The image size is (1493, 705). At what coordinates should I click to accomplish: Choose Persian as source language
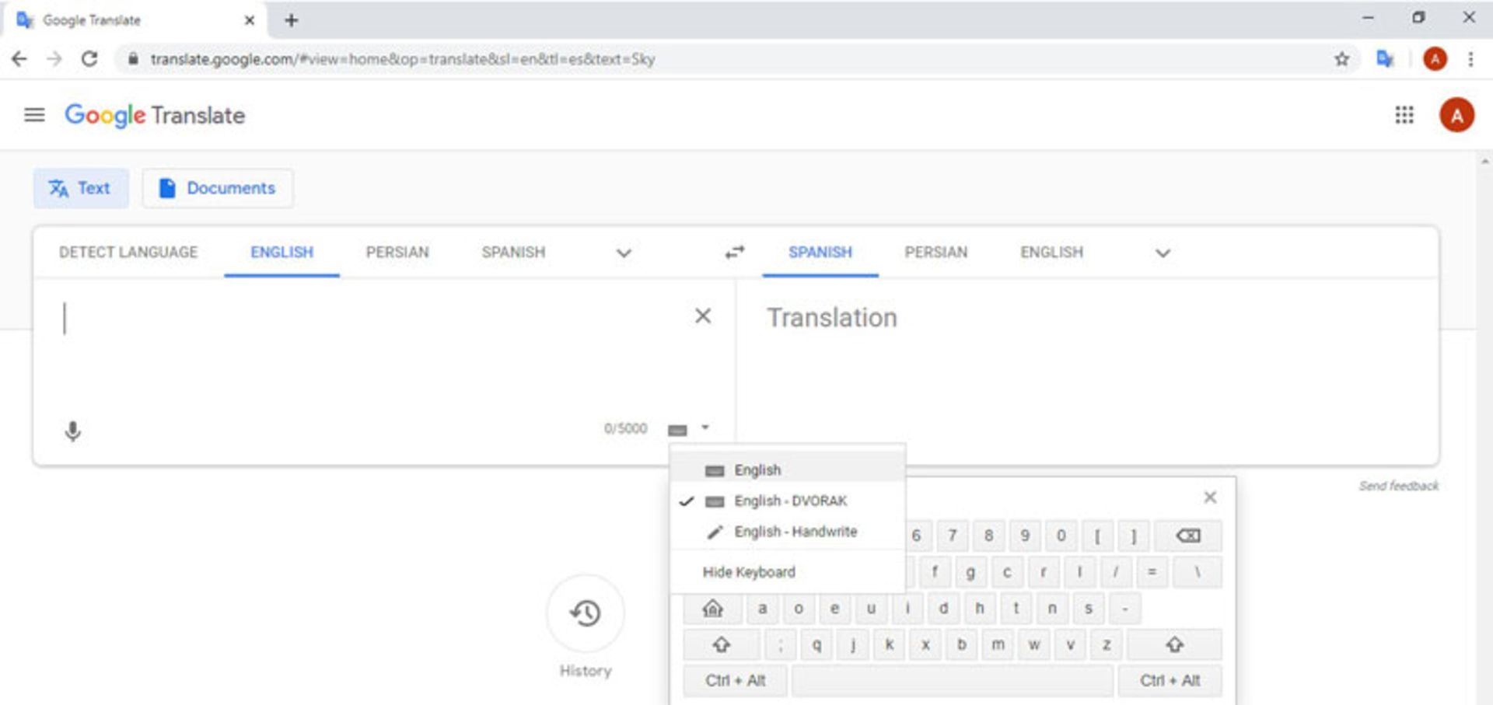(397, 252)
